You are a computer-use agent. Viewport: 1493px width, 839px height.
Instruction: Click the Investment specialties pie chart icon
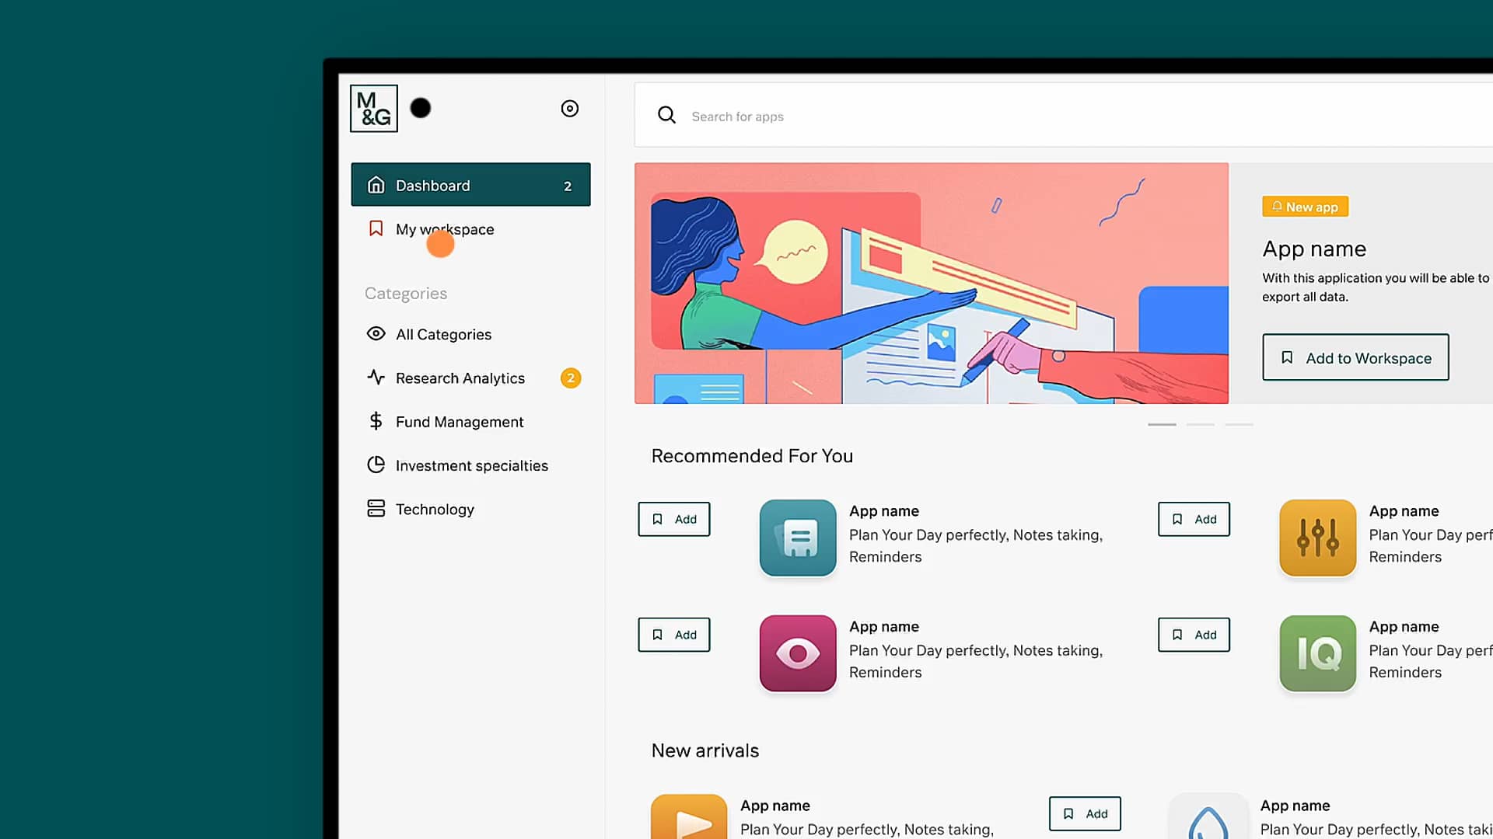pyautogui.click(x=376, y=465)
